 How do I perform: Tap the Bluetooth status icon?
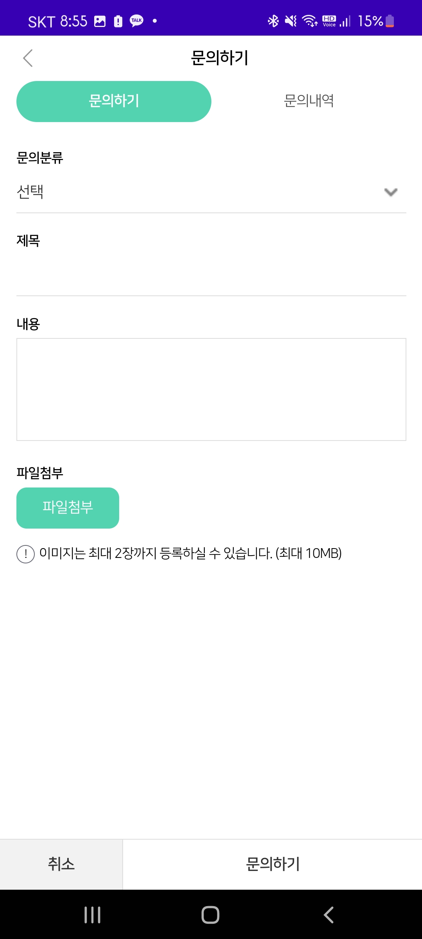pos(273,21)
